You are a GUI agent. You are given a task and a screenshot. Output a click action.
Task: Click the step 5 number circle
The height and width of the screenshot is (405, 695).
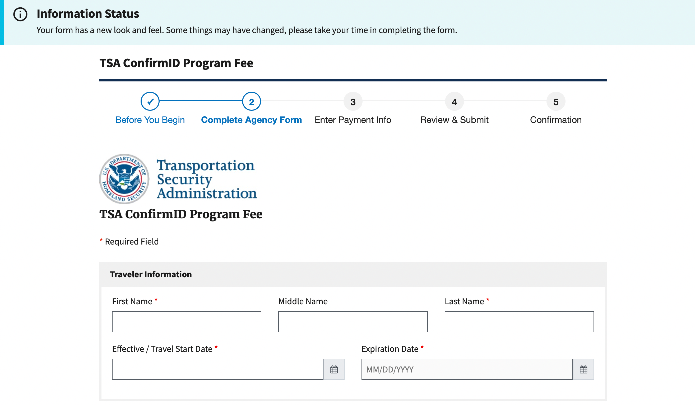coord(556,102)
